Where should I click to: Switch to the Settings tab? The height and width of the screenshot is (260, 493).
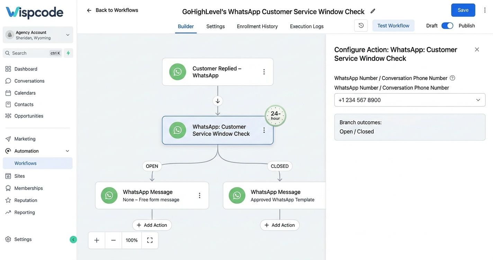pos(215,26)
